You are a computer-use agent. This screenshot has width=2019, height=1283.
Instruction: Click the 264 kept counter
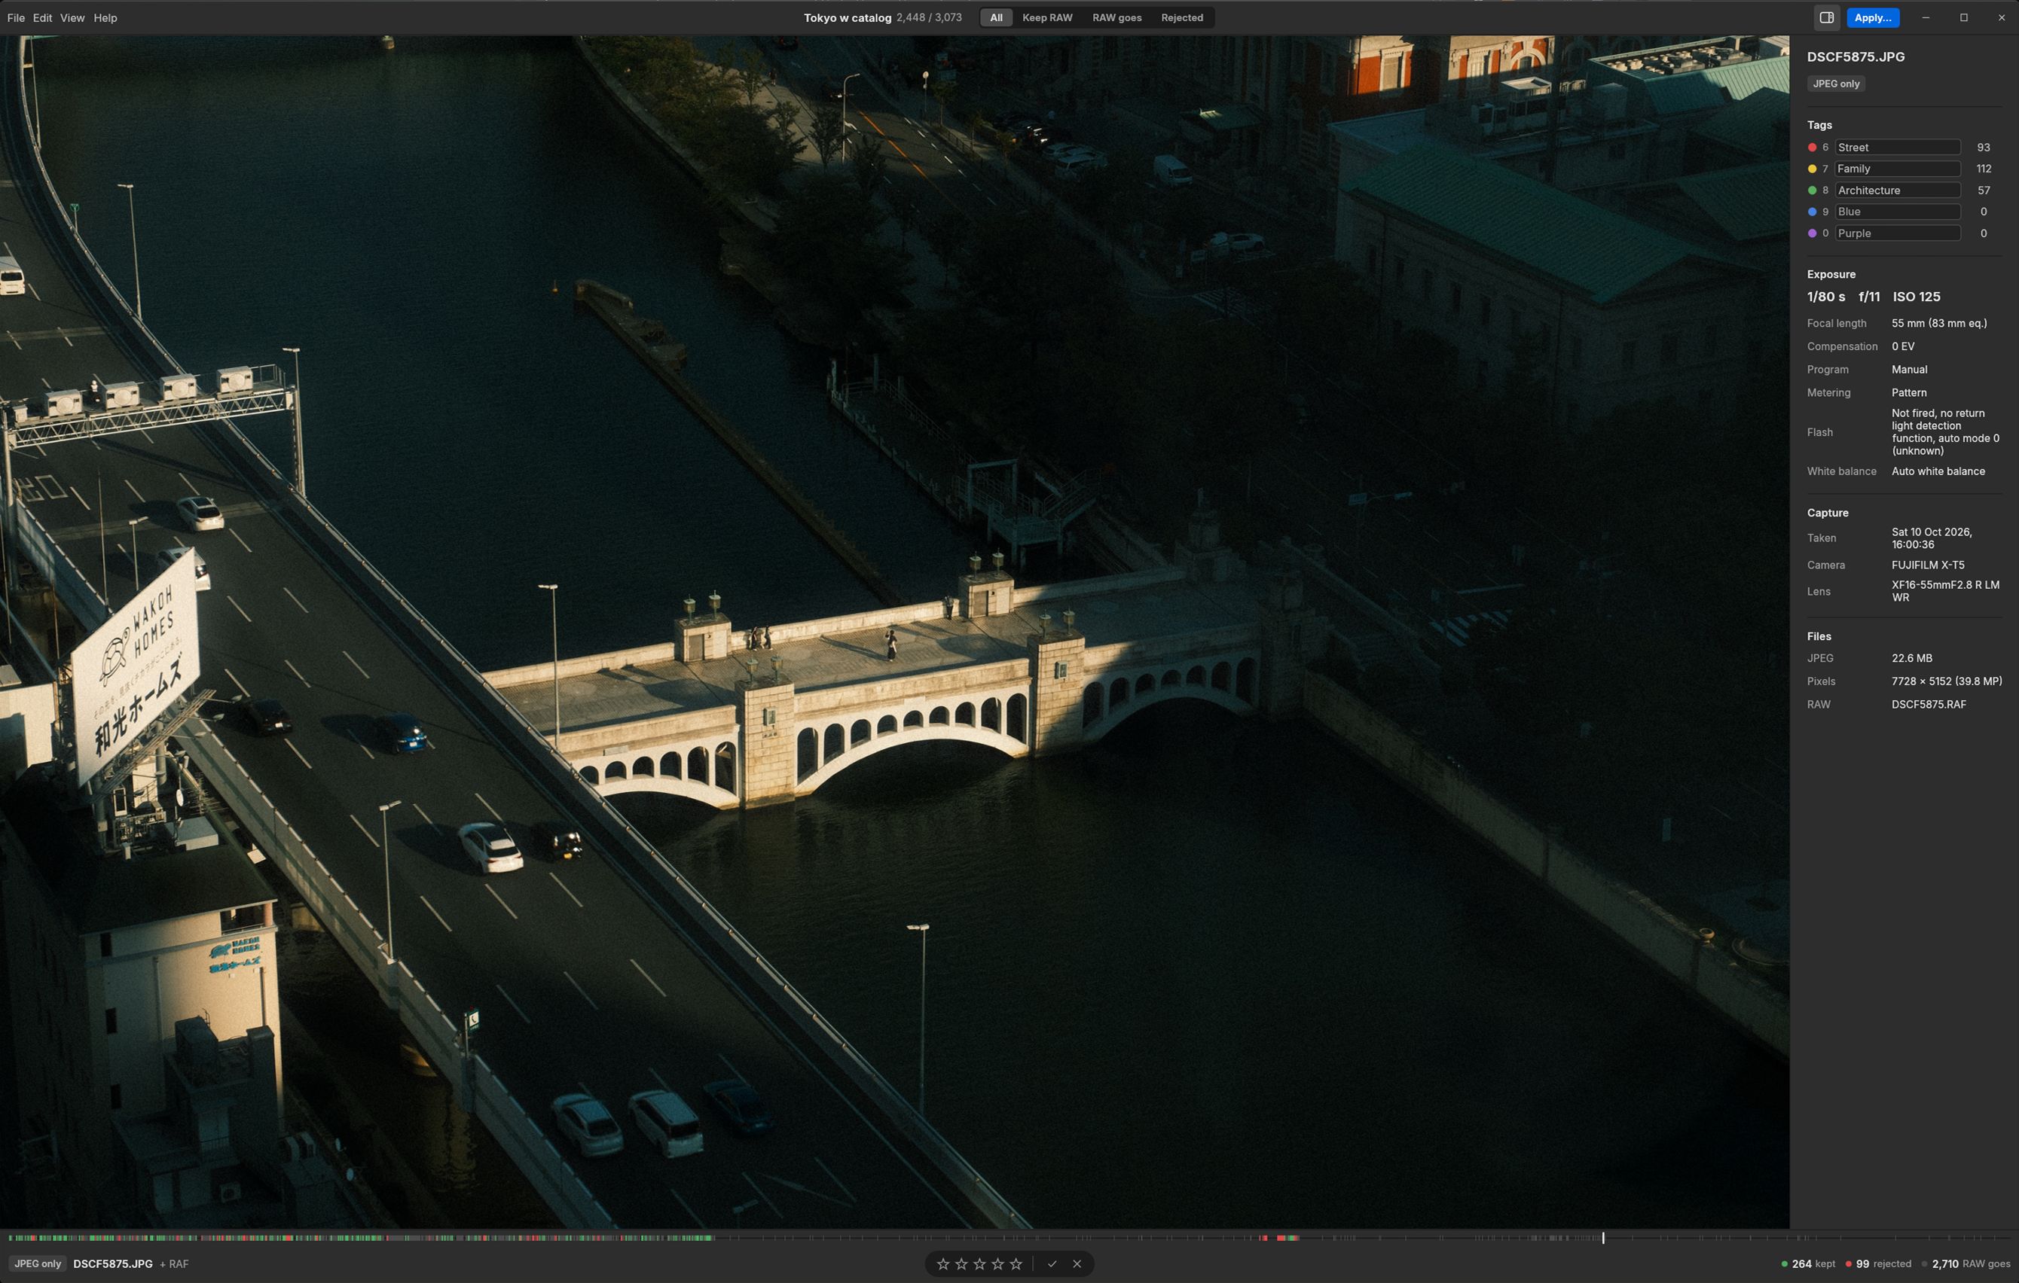tap(1808, 1263)
